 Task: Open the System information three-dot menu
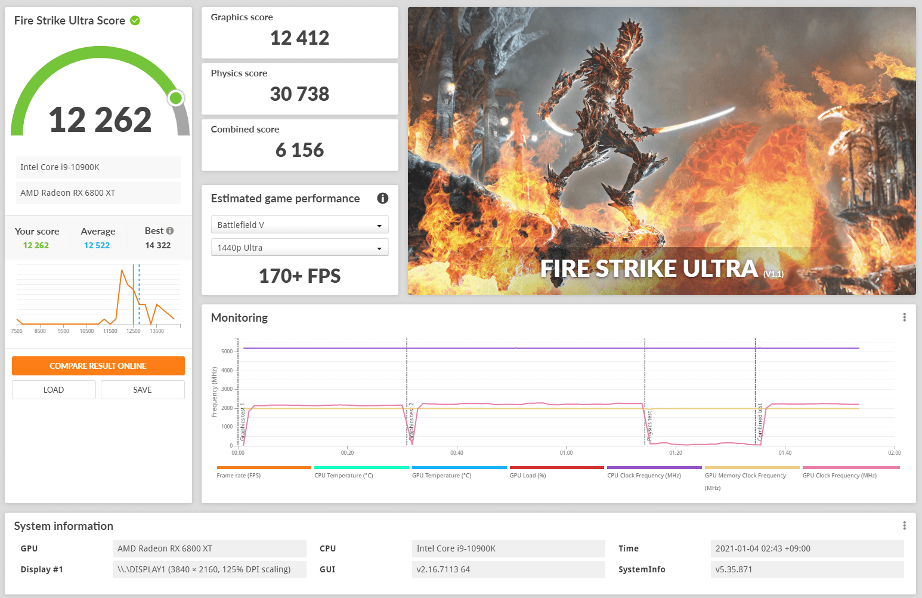(x=904, y=526)
